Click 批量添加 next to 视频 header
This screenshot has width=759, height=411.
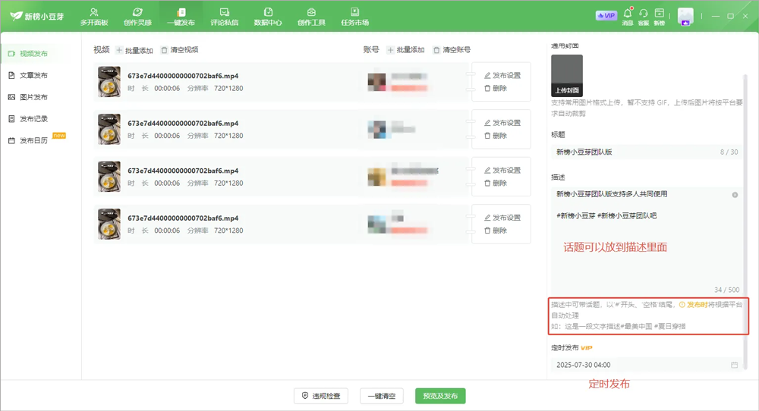pos(134,50)
